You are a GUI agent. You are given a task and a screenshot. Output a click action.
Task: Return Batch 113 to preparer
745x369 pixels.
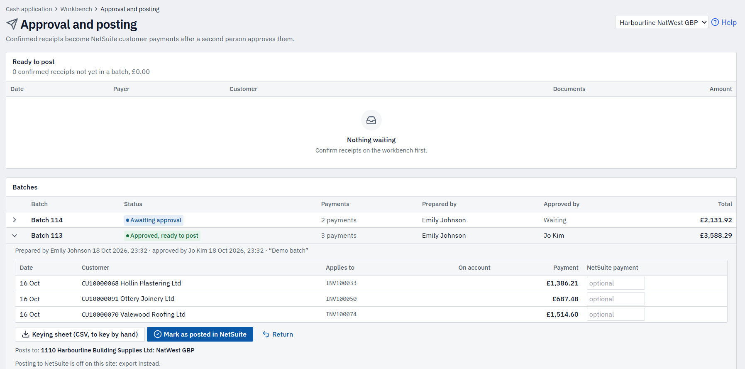[x=278, y=335]
